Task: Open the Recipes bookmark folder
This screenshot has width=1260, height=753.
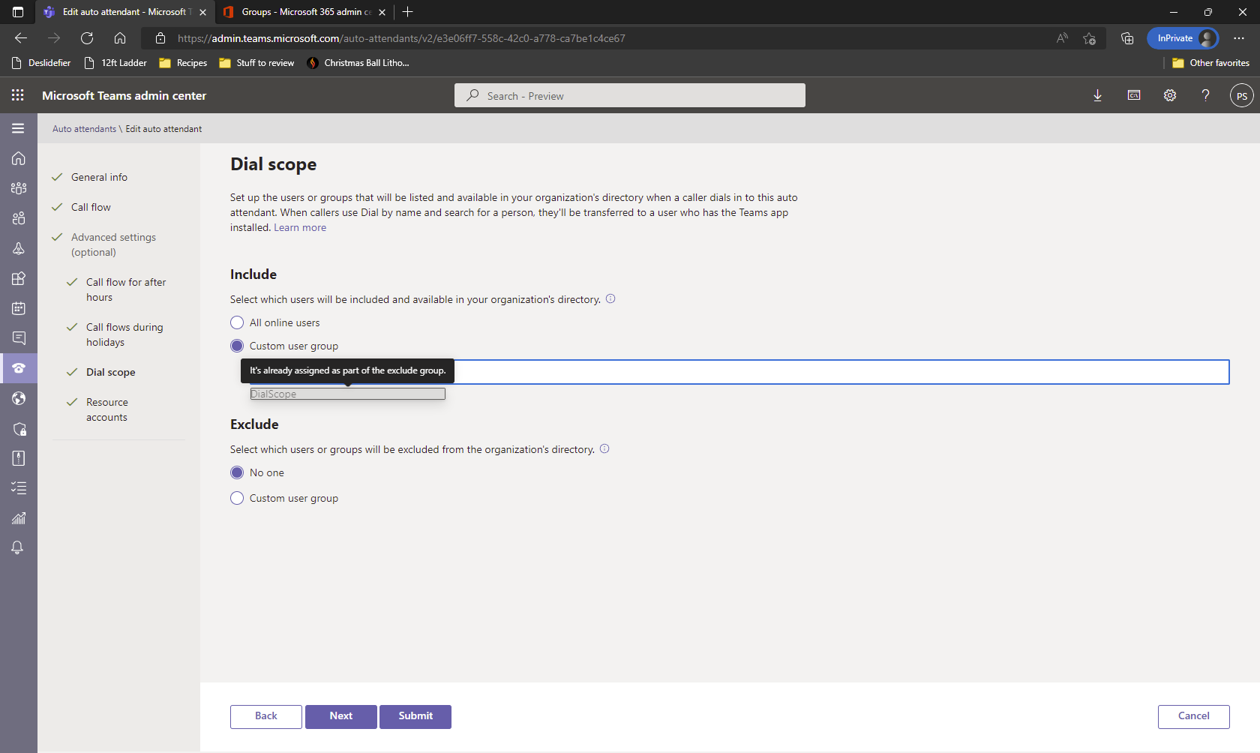Action: pos(183,63)
